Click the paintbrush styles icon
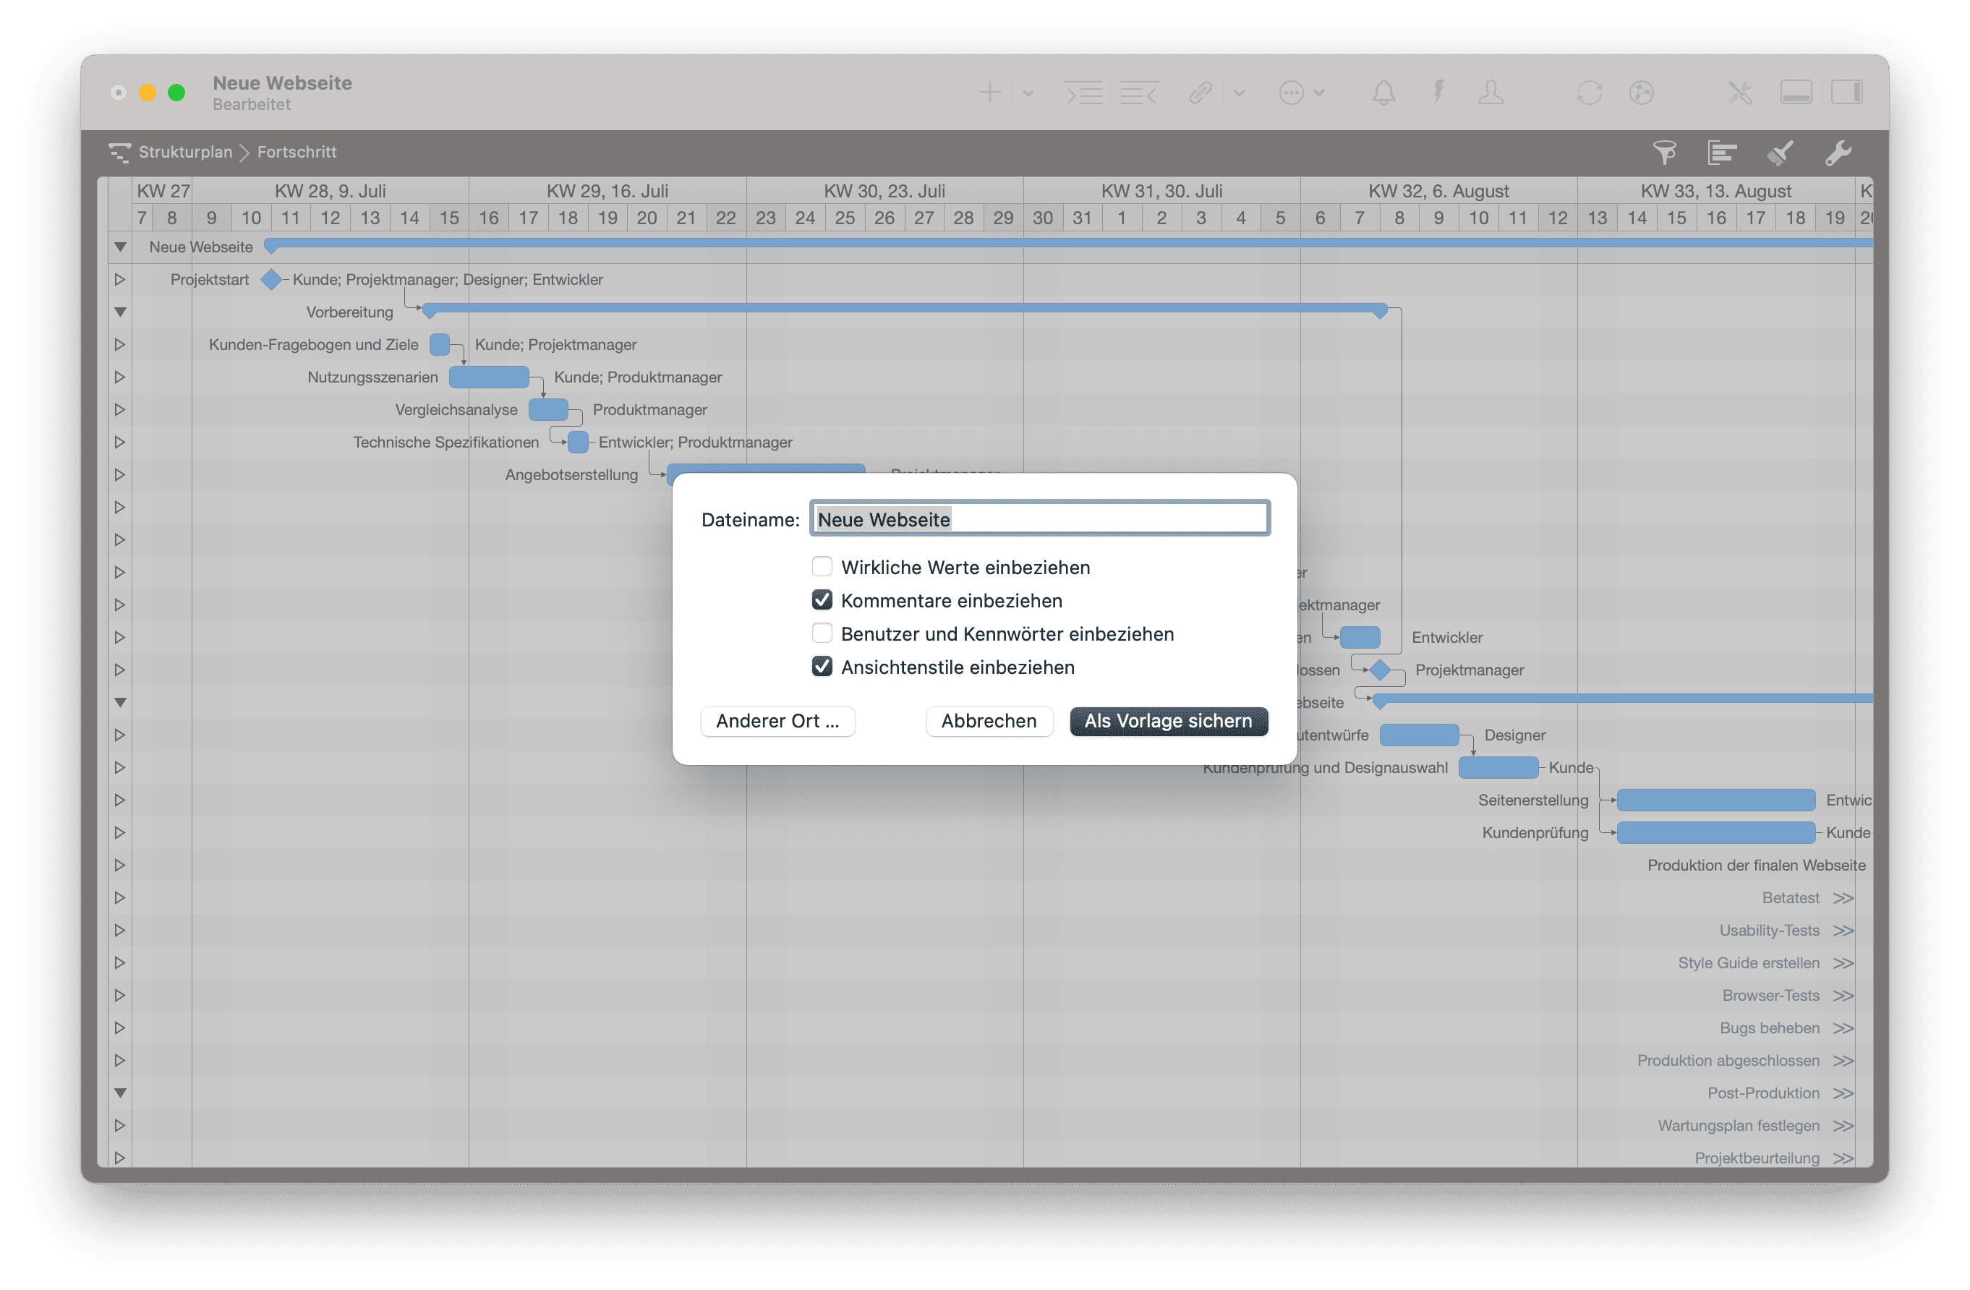1970x1290 pixels. pos(1780,153)
